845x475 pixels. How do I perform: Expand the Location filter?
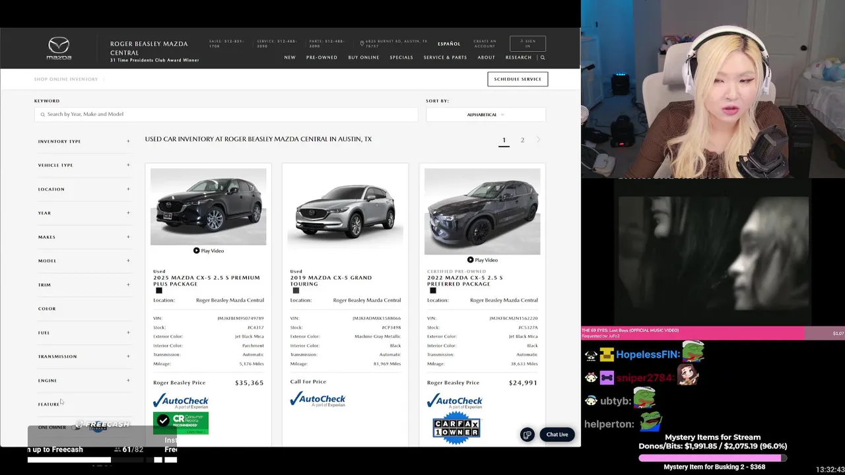pyautogui.click(x=128, y=189)
